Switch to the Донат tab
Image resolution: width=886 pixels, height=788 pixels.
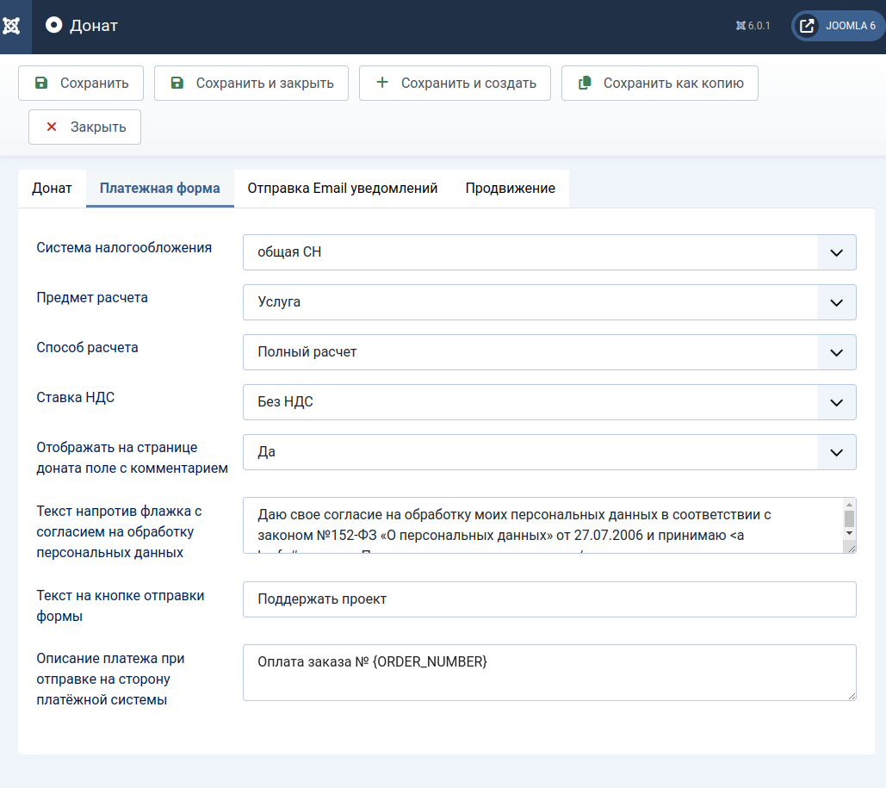pyautogui.click(x=52, y=188)
